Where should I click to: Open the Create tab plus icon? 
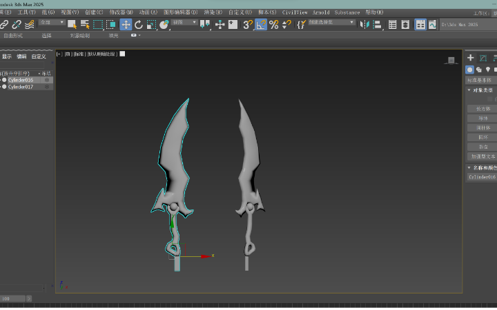pyautogui.click(x=471, y=58)
